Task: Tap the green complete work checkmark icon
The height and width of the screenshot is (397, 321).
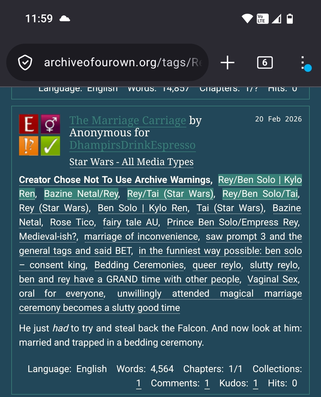Action: click(x=50, y=146)
